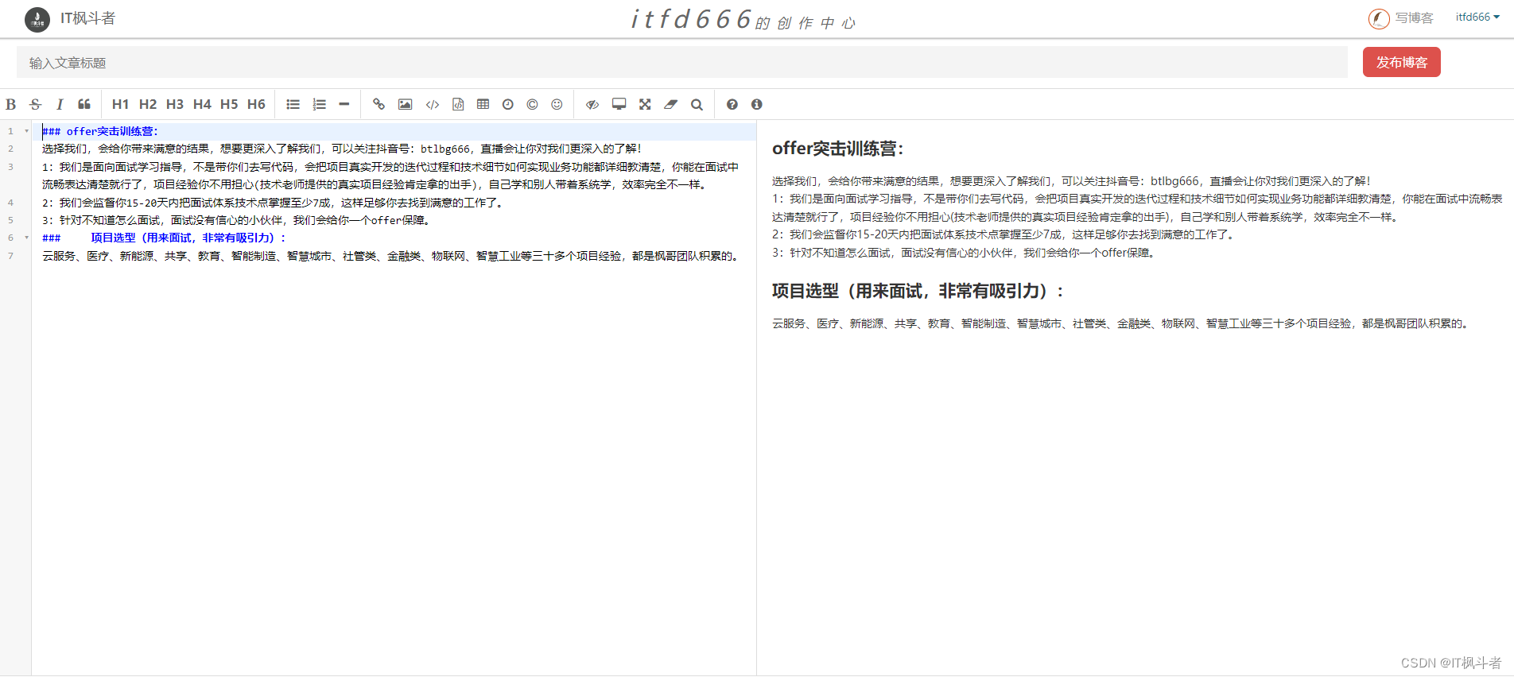
Task: Apply H1 heading
Action: pos(120,104)
